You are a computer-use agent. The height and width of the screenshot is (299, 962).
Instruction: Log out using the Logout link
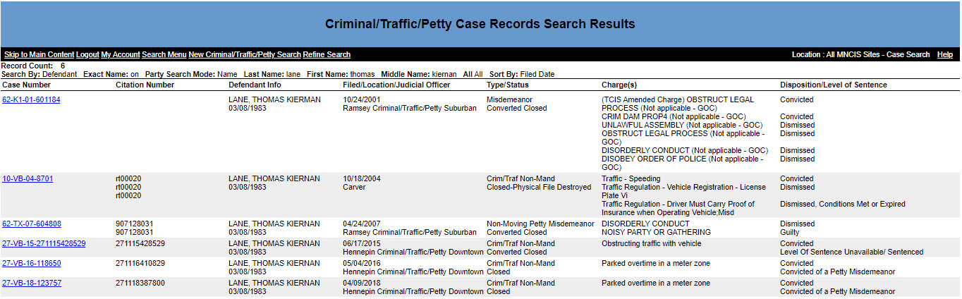[87, 54]
